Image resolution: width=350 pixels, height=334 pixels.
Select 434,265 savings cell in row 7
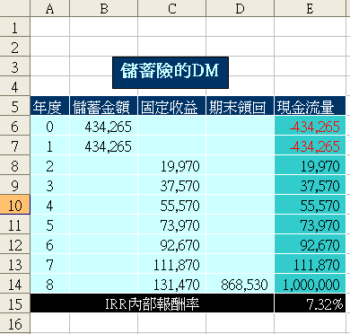point(103,145)
